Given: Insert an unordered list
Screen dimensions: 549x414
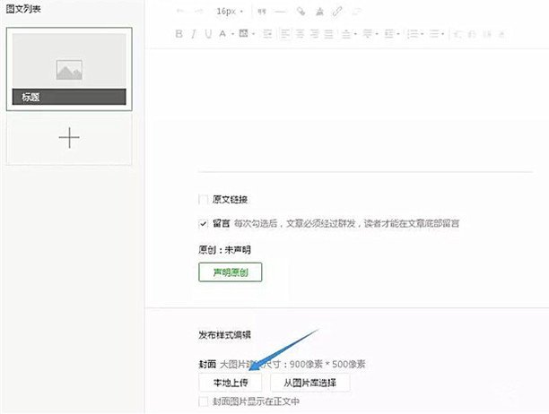Looking at the screenshot, I should [x=434, y=34].
